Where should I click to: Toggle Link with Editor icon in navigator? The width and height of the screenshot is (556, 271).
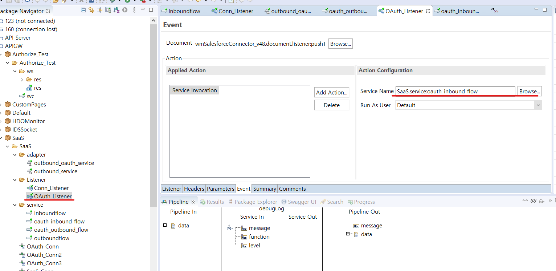point(91,10)
